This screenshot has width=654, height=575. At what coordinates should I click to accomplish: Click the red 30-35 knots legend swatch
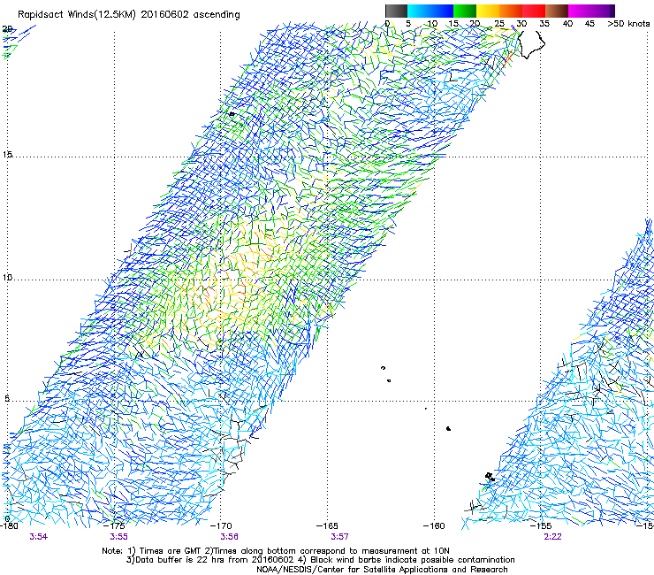(534, 11)
